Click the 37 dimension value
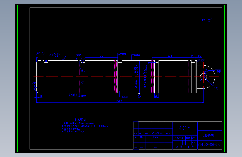This screenshot has width=242, height=157. point(191,56)
